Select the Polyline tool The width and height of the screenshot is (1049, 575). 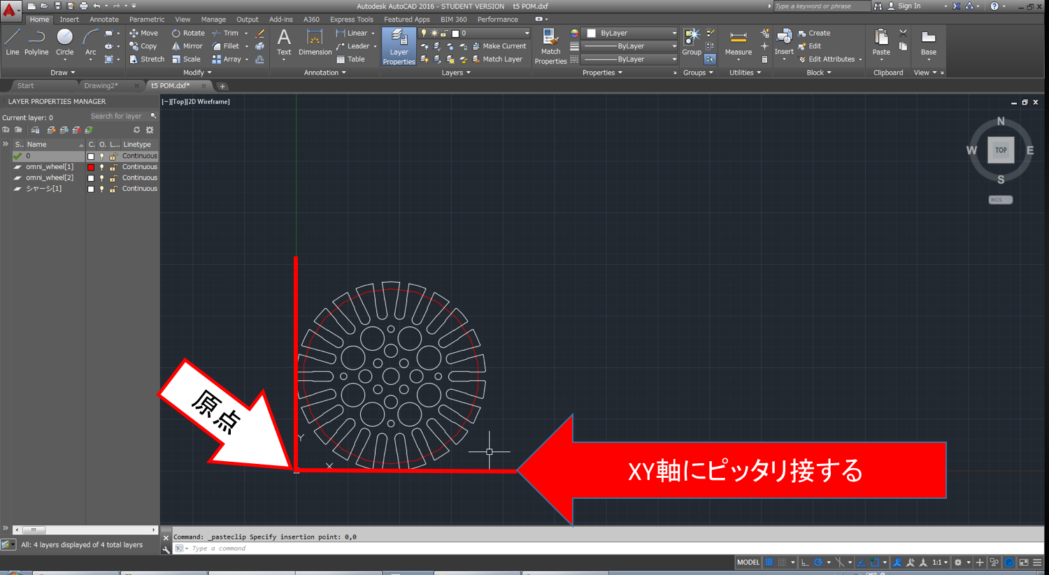pyautogui.click(x=36, y=43)
